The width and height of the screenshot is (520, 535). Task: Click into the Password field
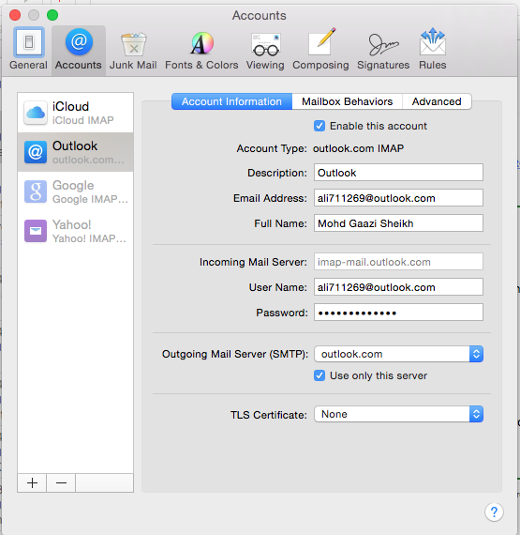[398, 313]
